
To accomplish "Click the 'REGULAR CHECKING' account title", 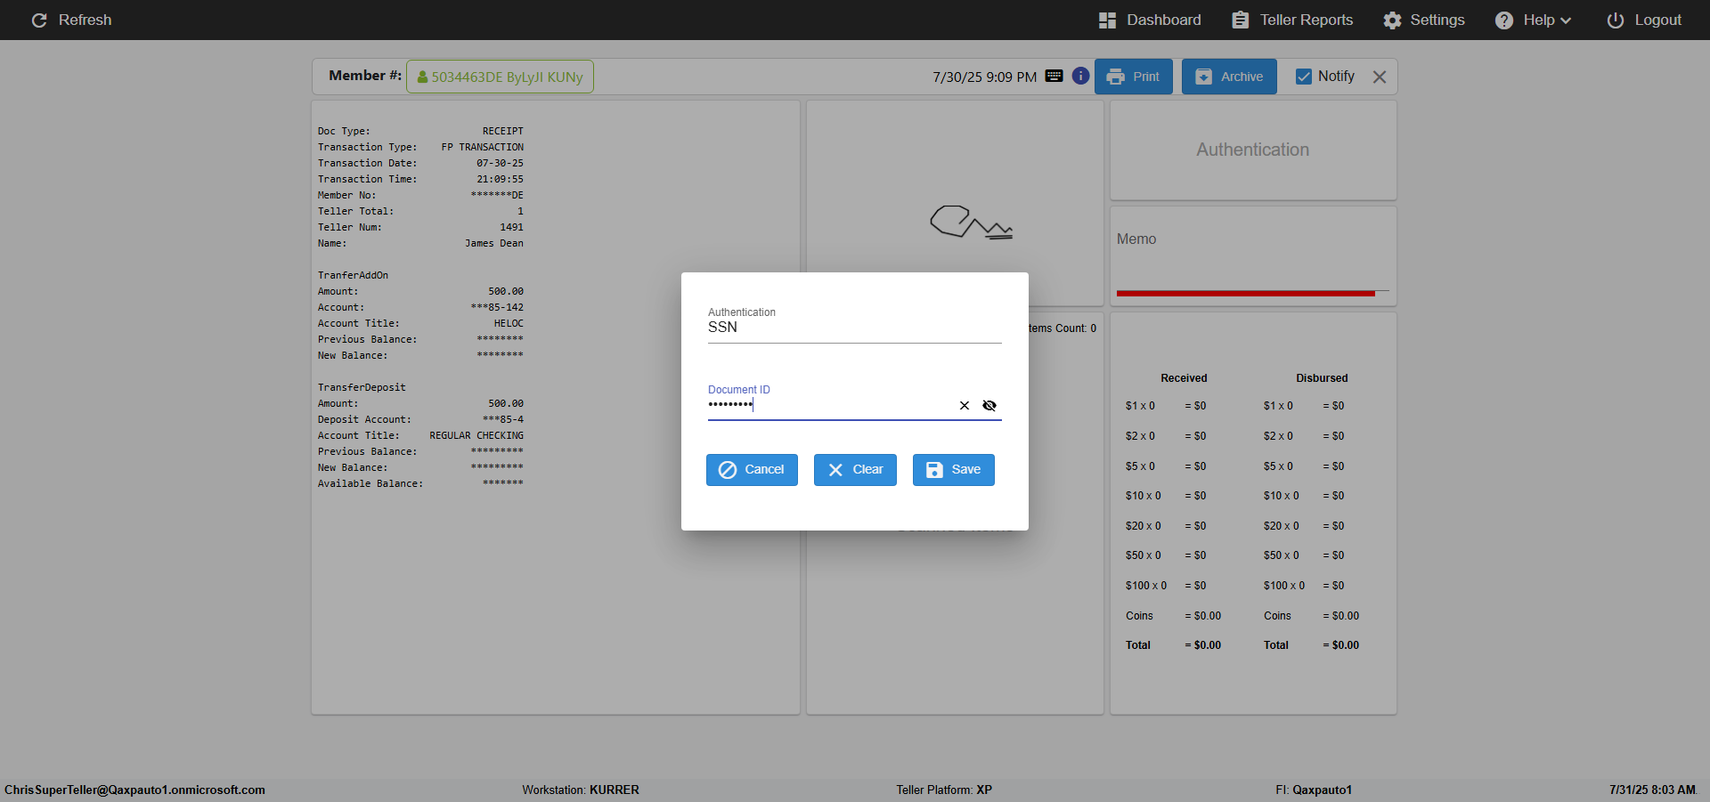I will click(x=476, y=435).
